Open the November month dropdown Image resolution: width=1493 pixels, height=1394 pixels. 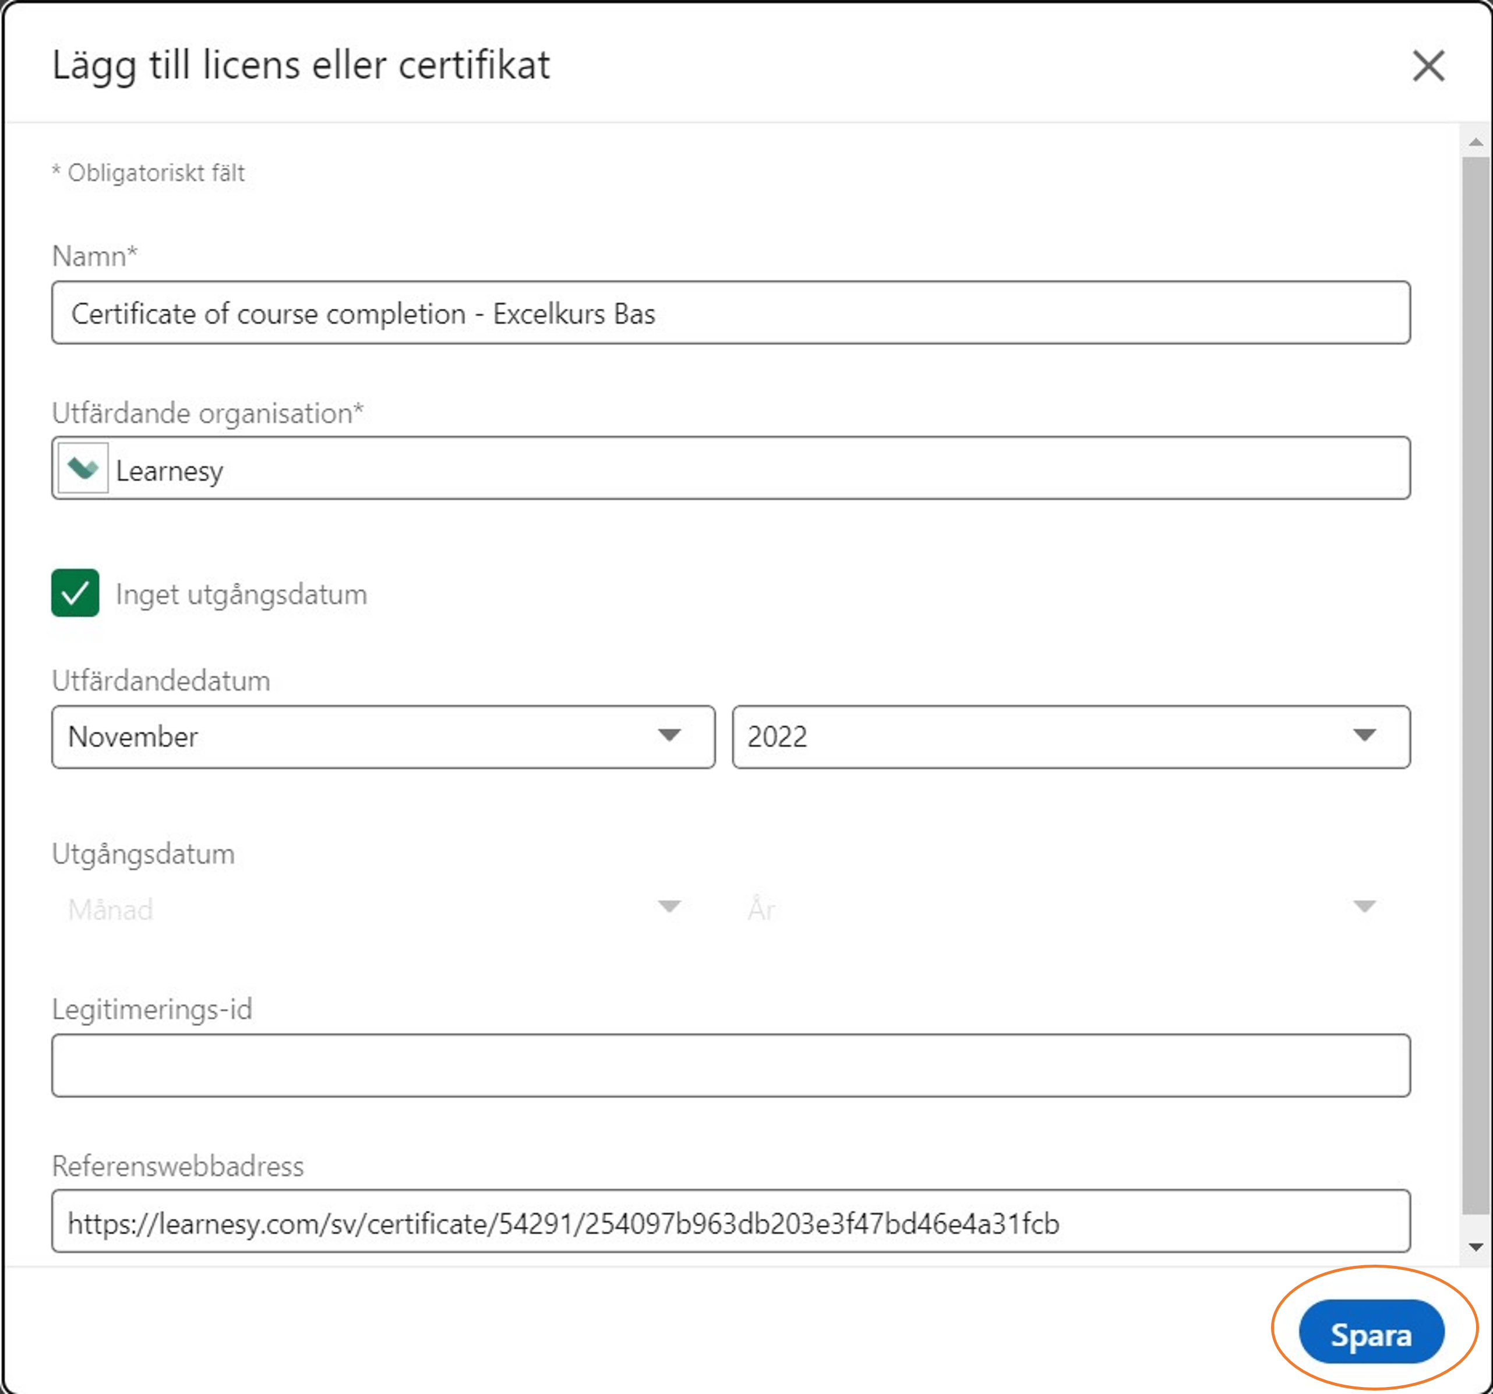[x=383, y=737]
